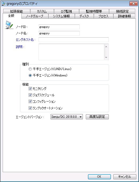Click the blue 説明 label
This screenshot has height=182, width=139.
(20, 47)
